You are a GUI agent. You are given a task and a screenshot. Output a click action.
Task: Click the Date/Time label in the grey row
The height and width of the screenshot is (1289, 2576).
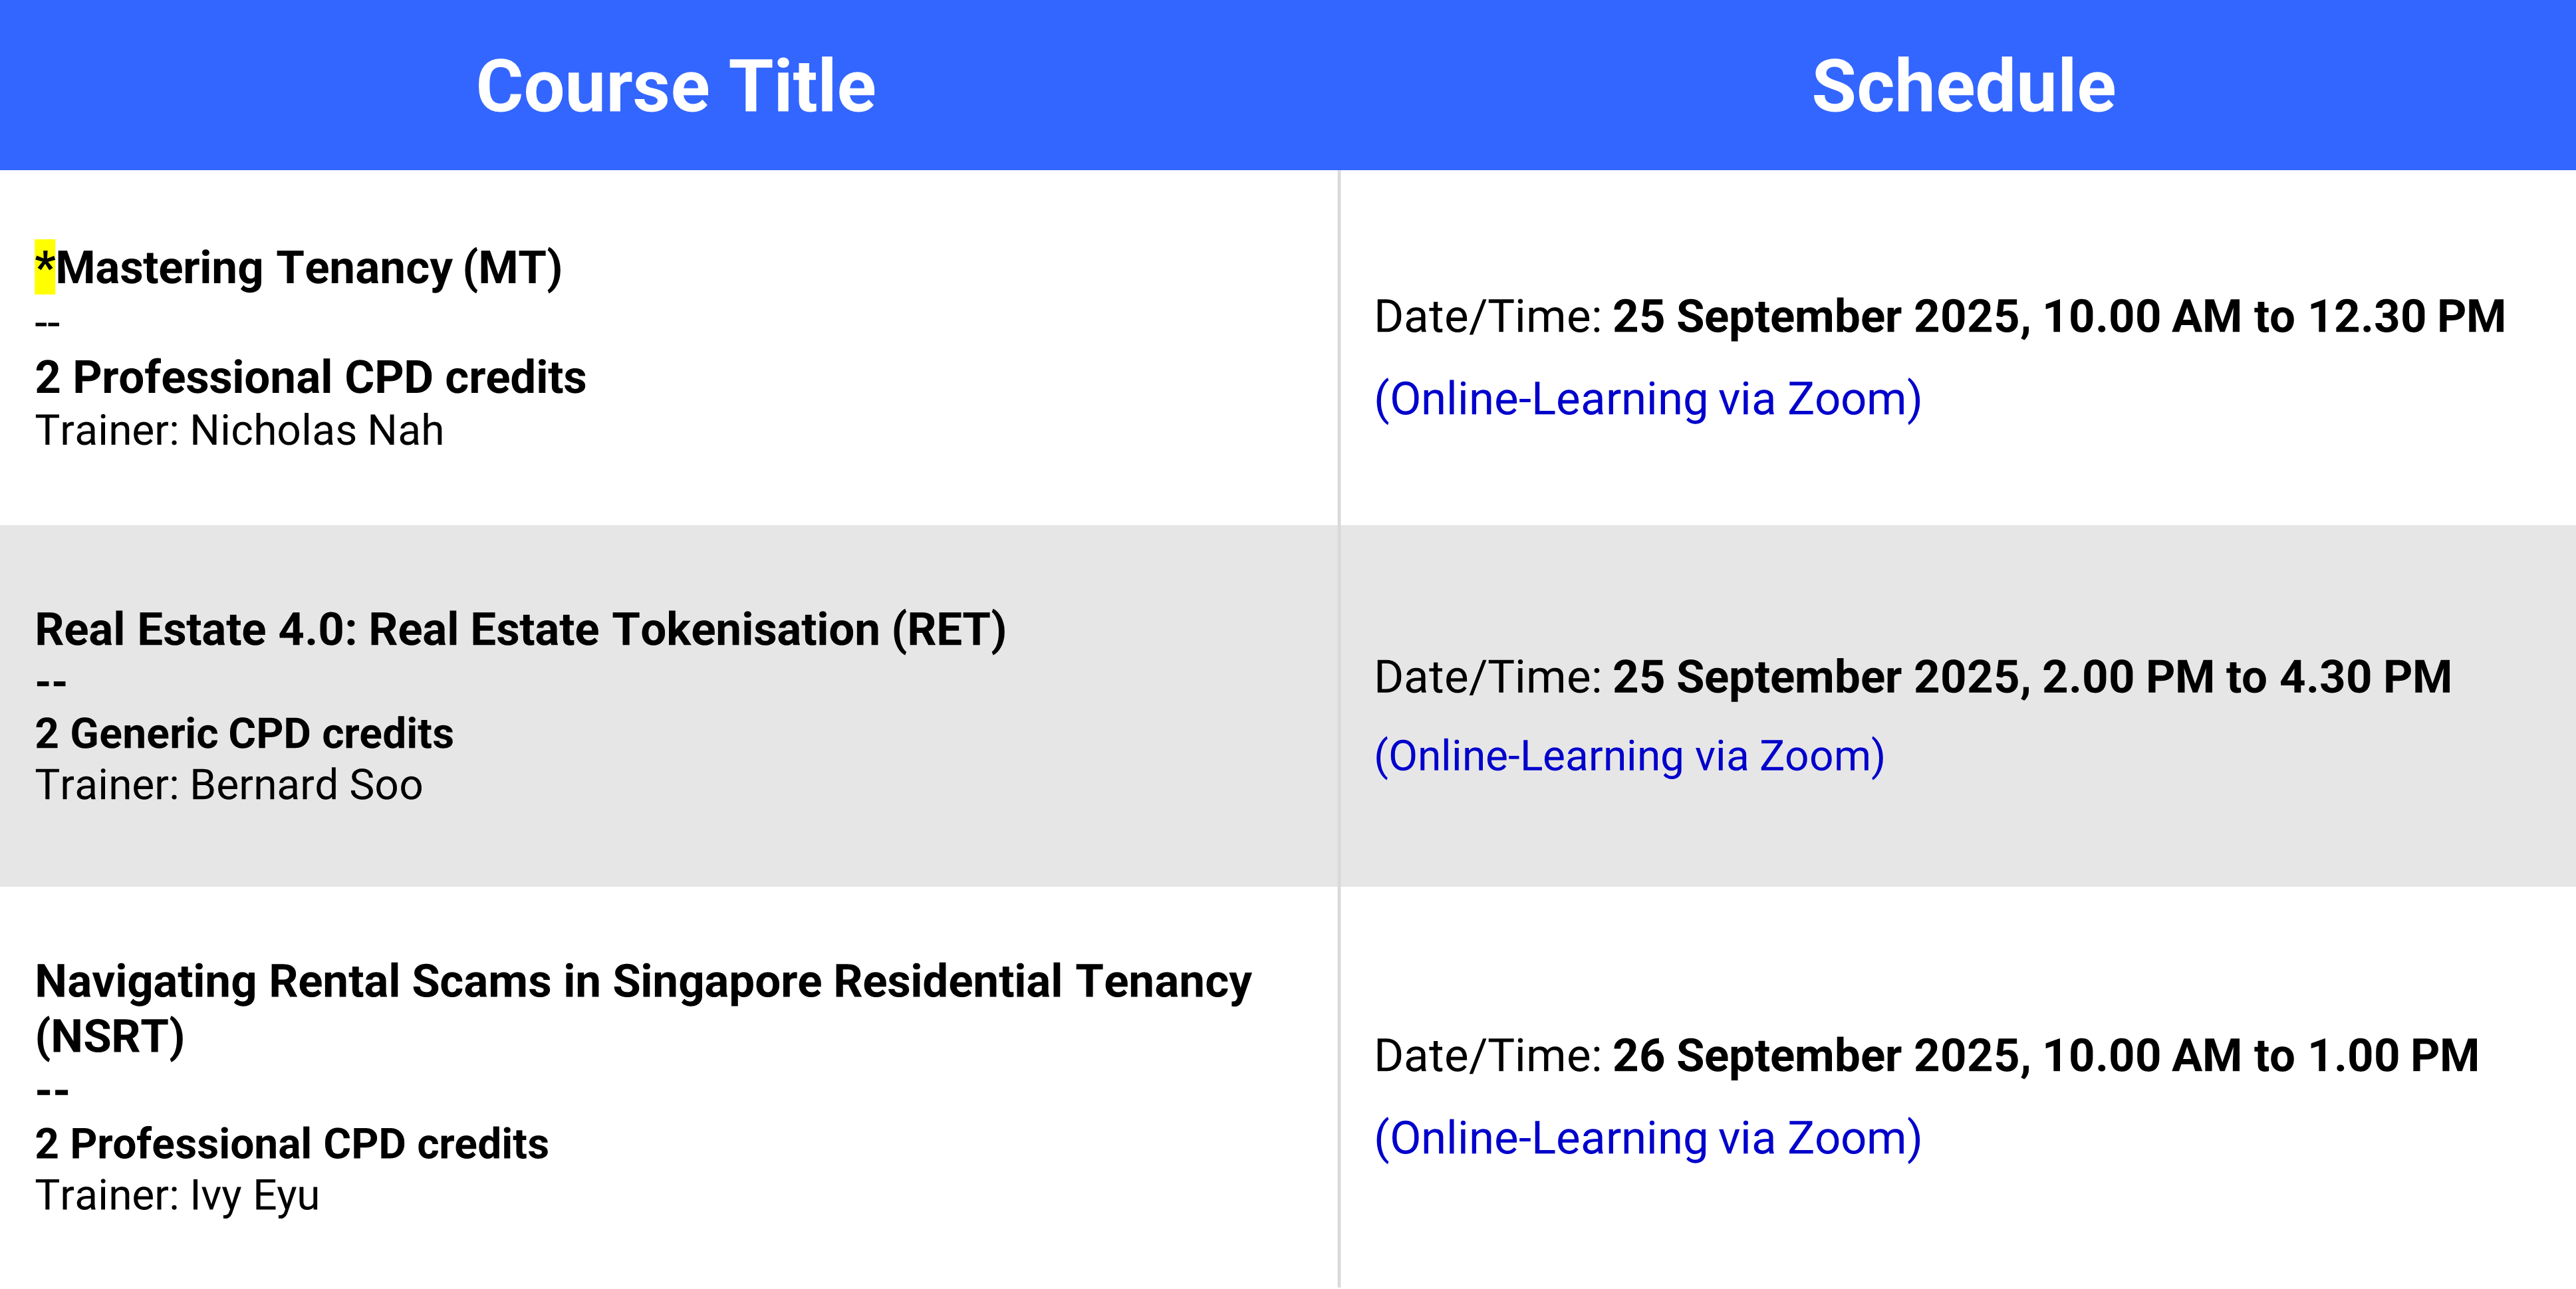click(1488, 677)
